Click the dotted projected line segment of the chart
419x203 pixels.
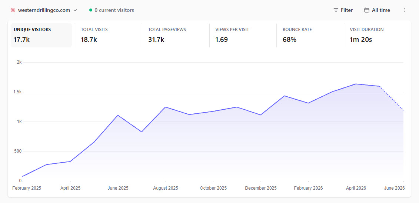[392, 98]
